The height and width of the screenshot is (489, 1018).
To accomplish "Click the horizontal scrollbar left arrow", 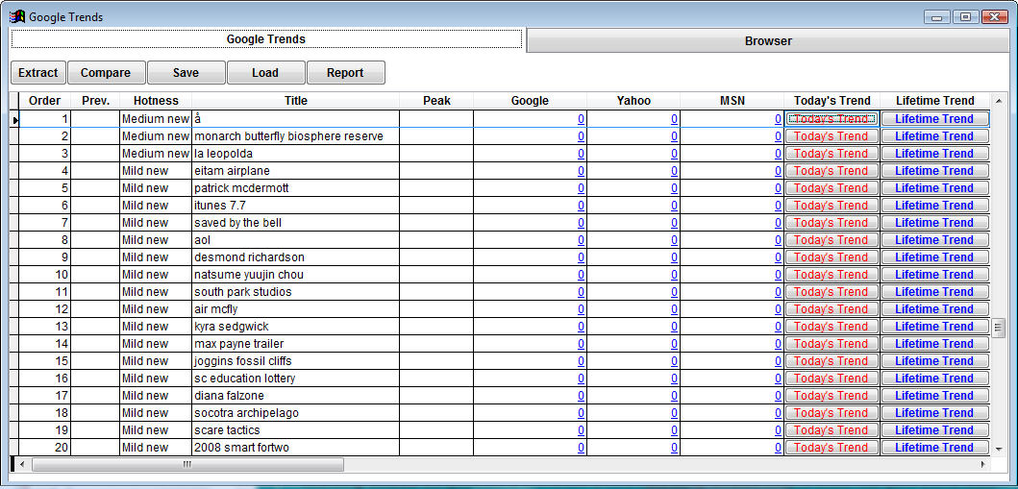I will (21, 464).
